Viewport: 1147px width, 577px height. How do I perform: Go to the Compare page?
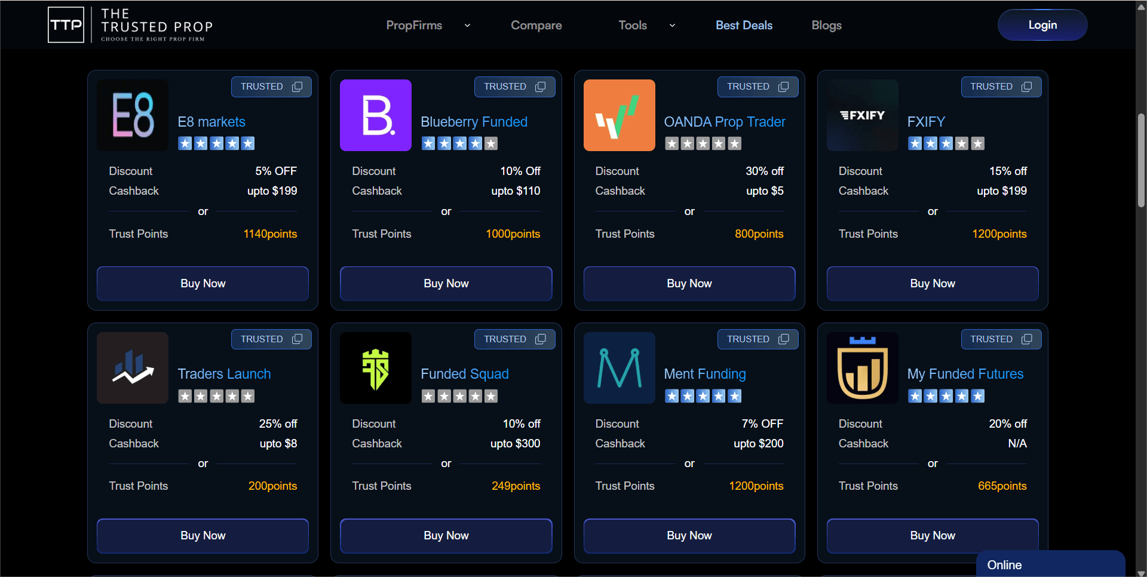pyautogui.click(x=536, y=25)
